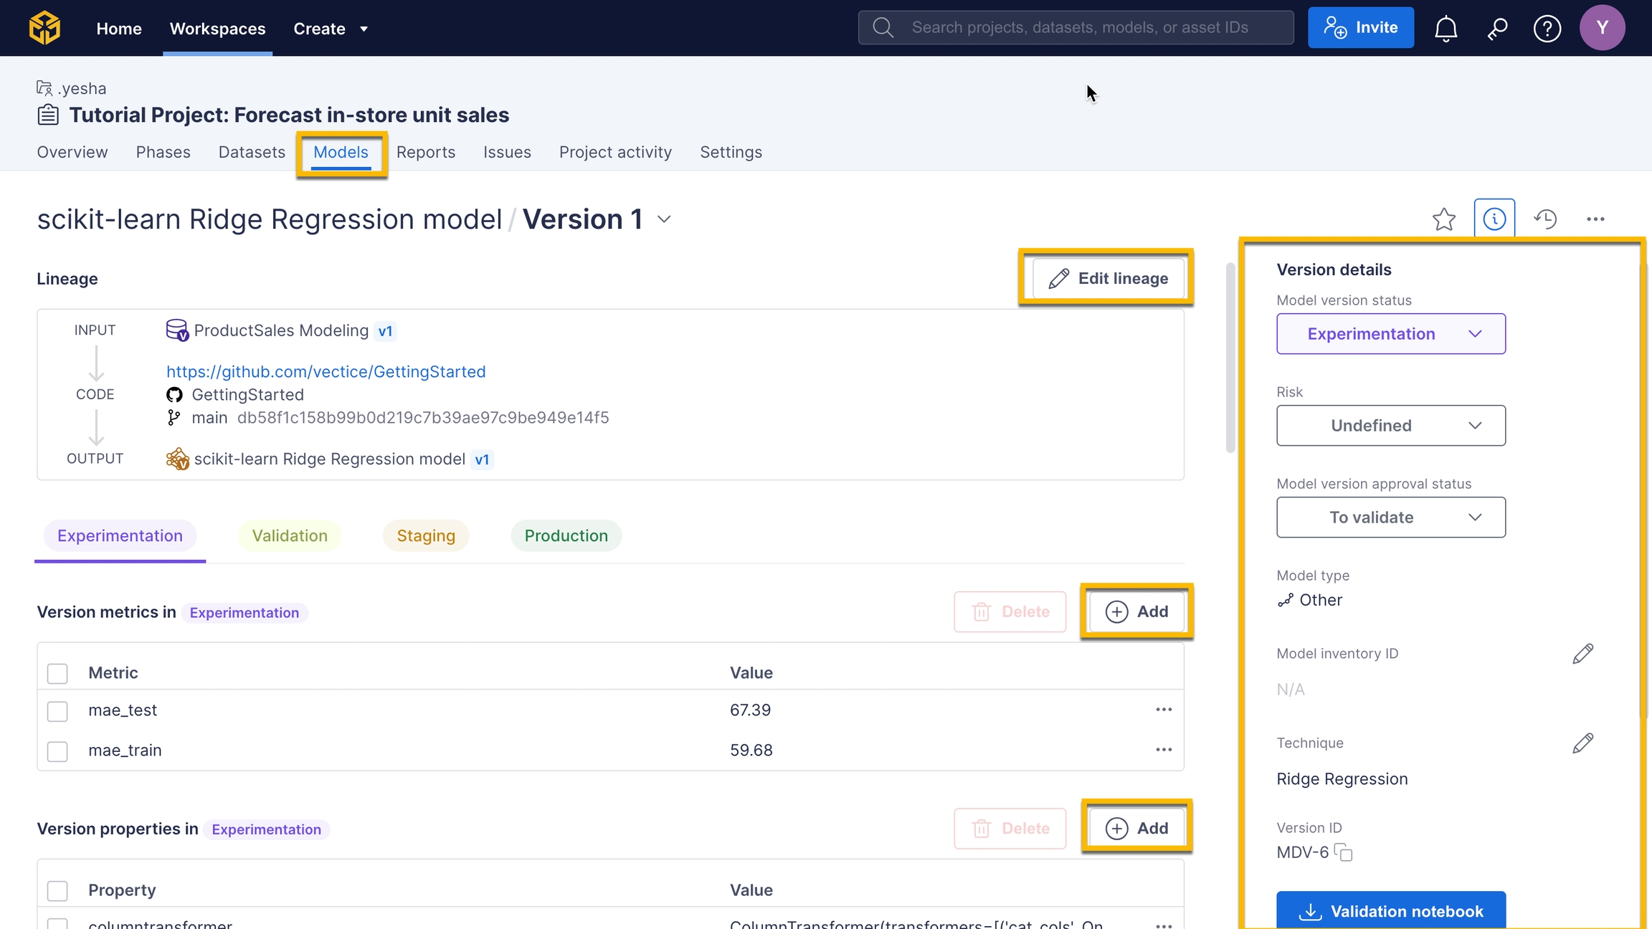This screenshot has height=929, width=1652.
Task: Check the mae_test metric checkbox
Action: click(57, 711)
